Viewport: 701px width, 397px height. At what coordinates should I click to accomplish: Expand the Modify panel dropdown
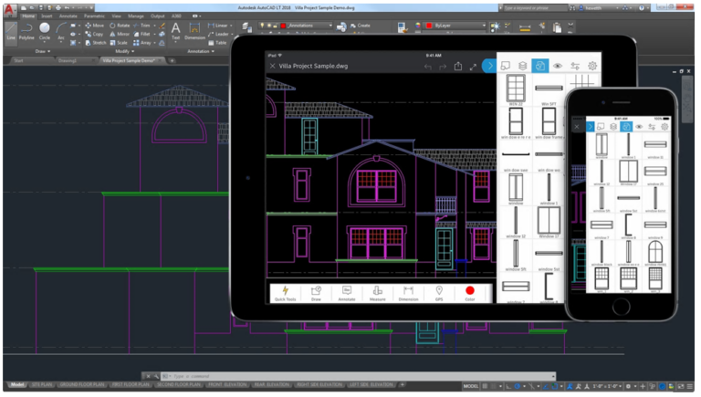tap(125, 51)
